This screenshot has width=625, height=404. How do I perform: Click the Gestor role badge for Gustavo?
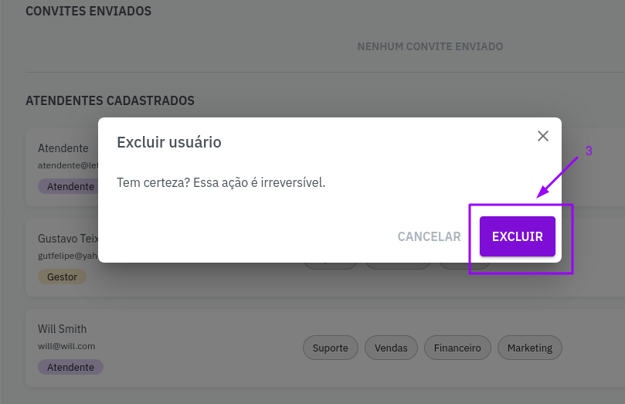tap(63, 276)
